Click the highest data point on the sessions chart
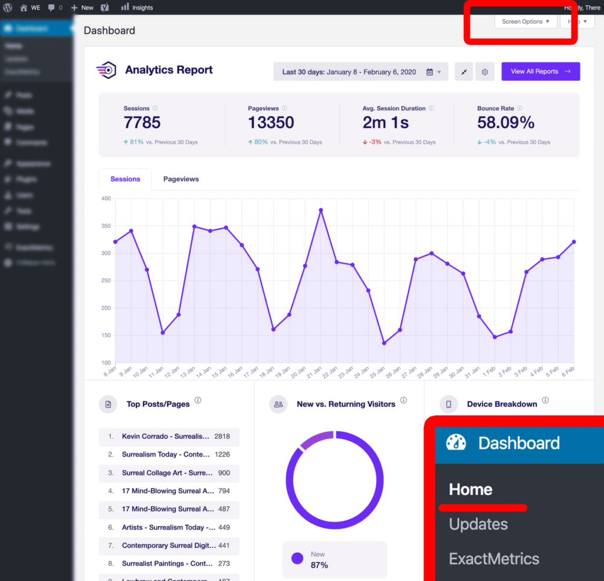Viewport: 604px width, 581px height. tap(320, 210)
